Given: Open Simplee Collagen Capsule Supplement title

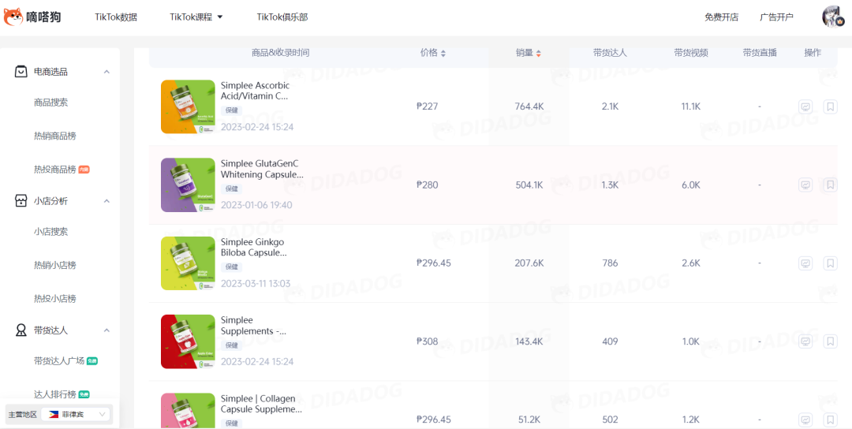Looking at the screenshot, I should pyautogui.click(x=261, y=404).
